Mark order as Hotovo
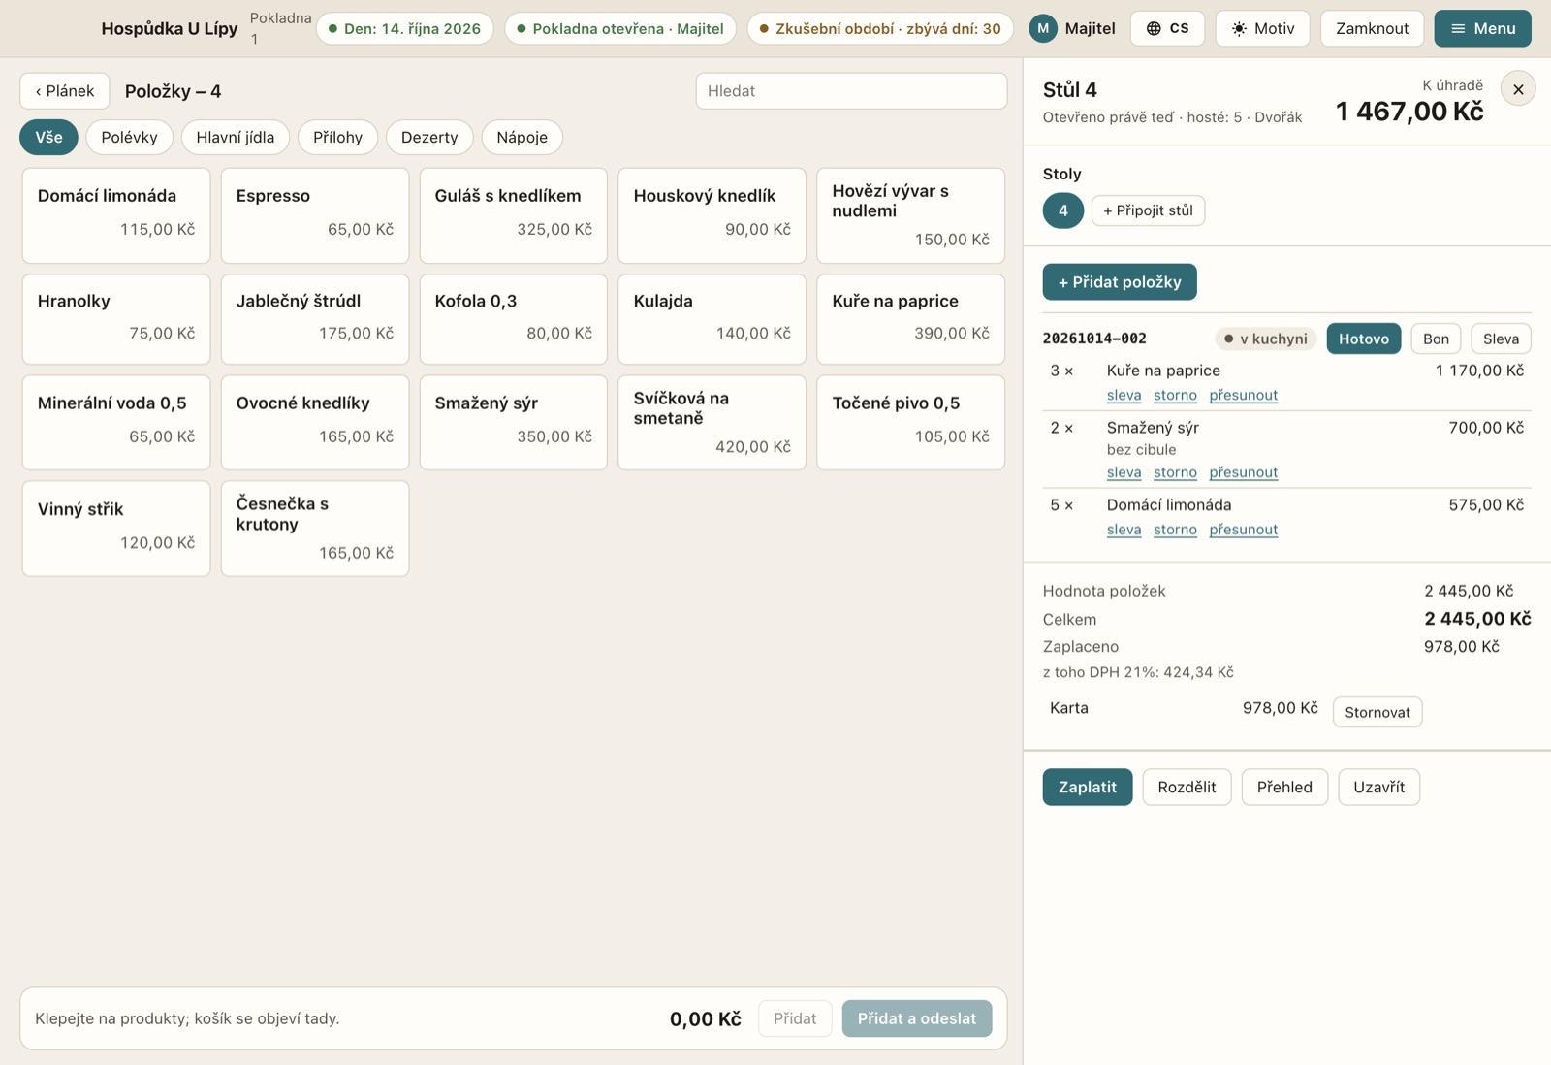 pyautogui.click(x=1363, y=339)
